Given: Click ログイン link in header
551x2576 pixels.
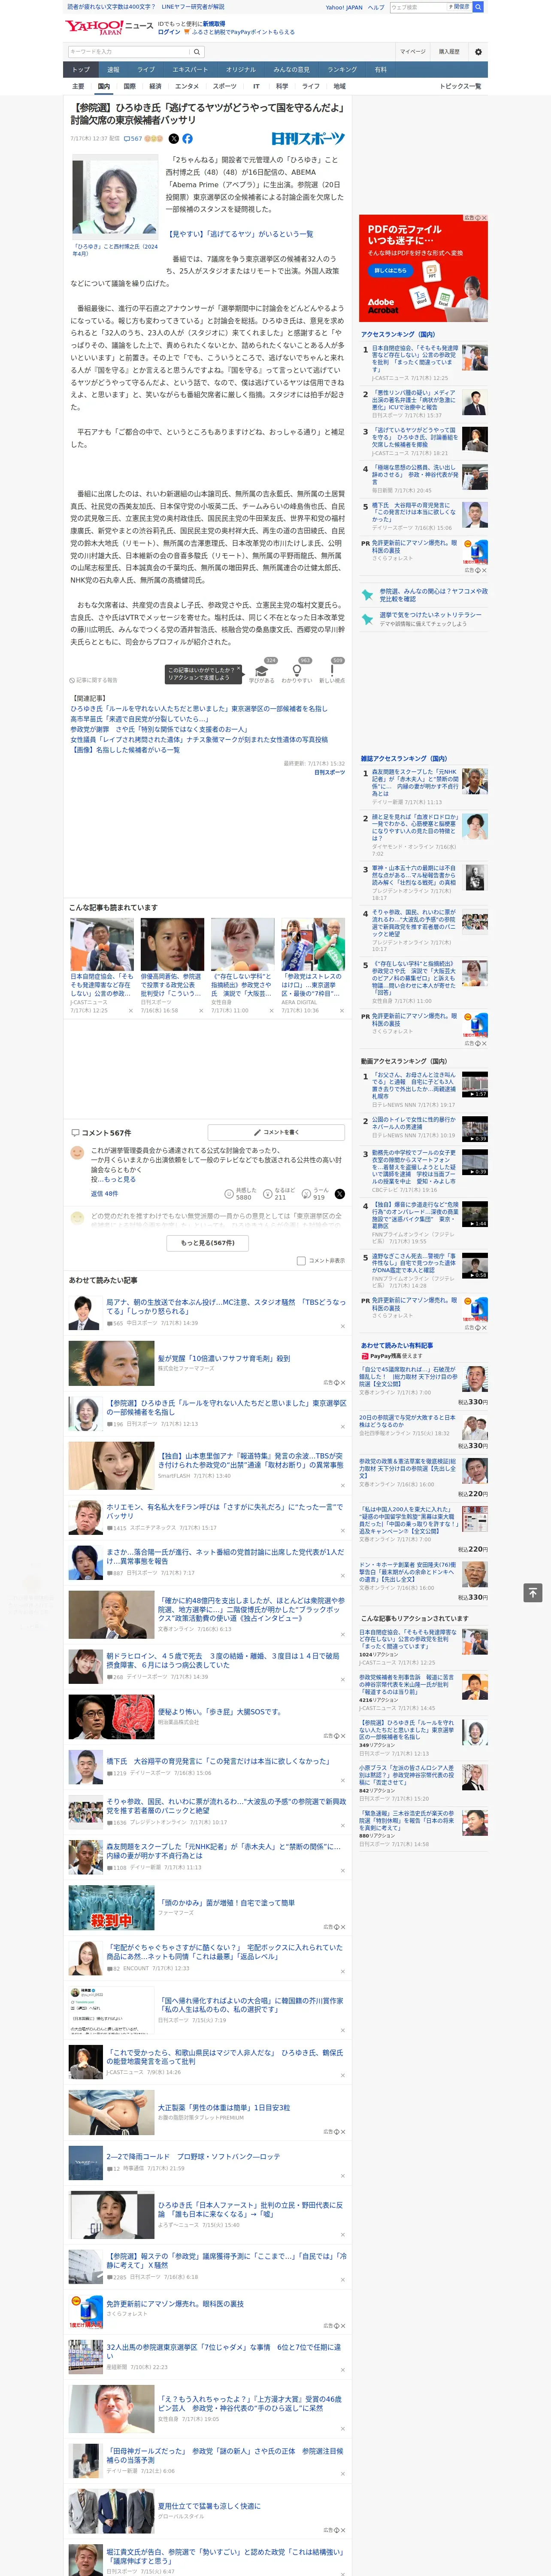Looking at the screenshot, I should click(x=169, y=32).
